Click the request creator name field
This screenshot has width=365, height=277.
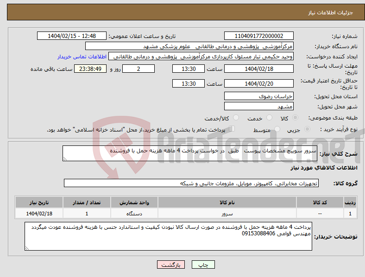(x=201, y=57)
